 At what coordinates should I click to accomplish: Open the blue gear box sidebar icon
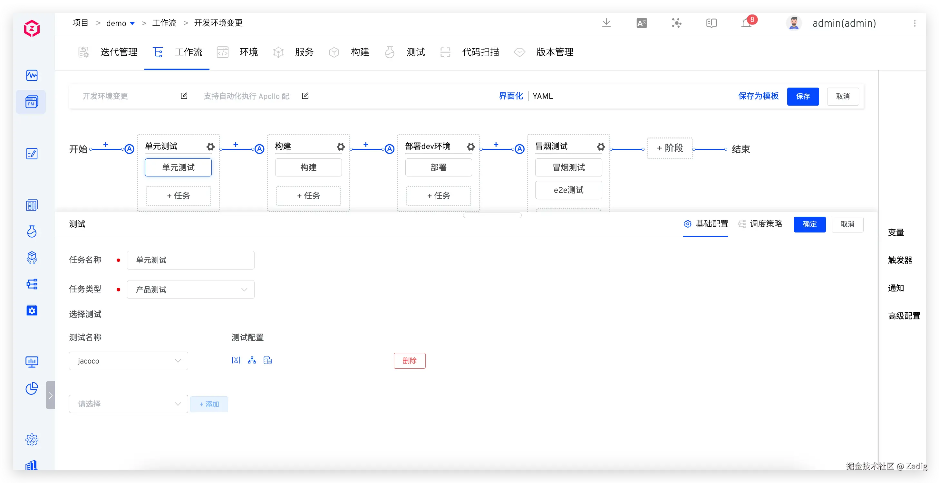pyautogui.click(x=32, y=310)
